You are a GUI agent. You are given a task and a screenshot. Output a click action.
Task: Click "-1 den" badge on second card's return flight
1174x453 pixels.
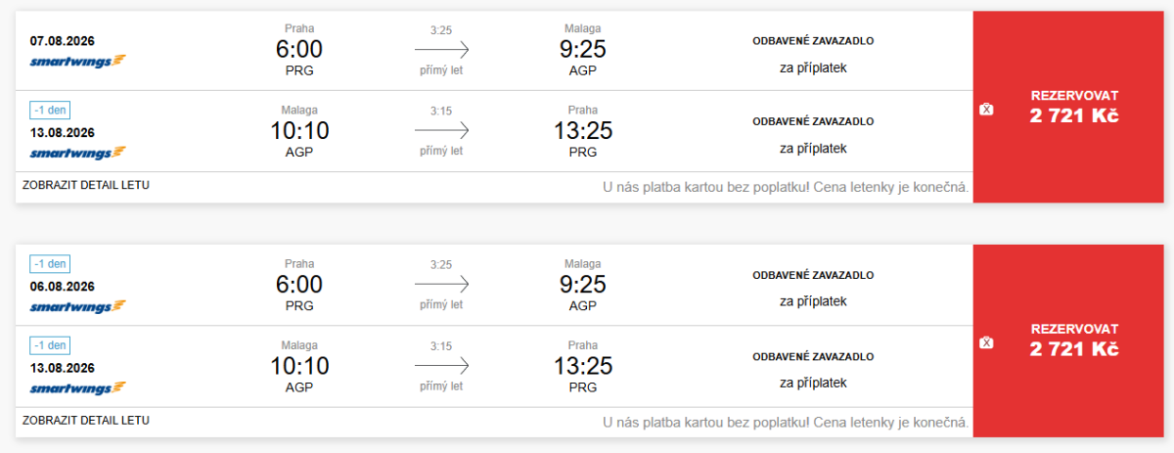(x=50, y=345)
